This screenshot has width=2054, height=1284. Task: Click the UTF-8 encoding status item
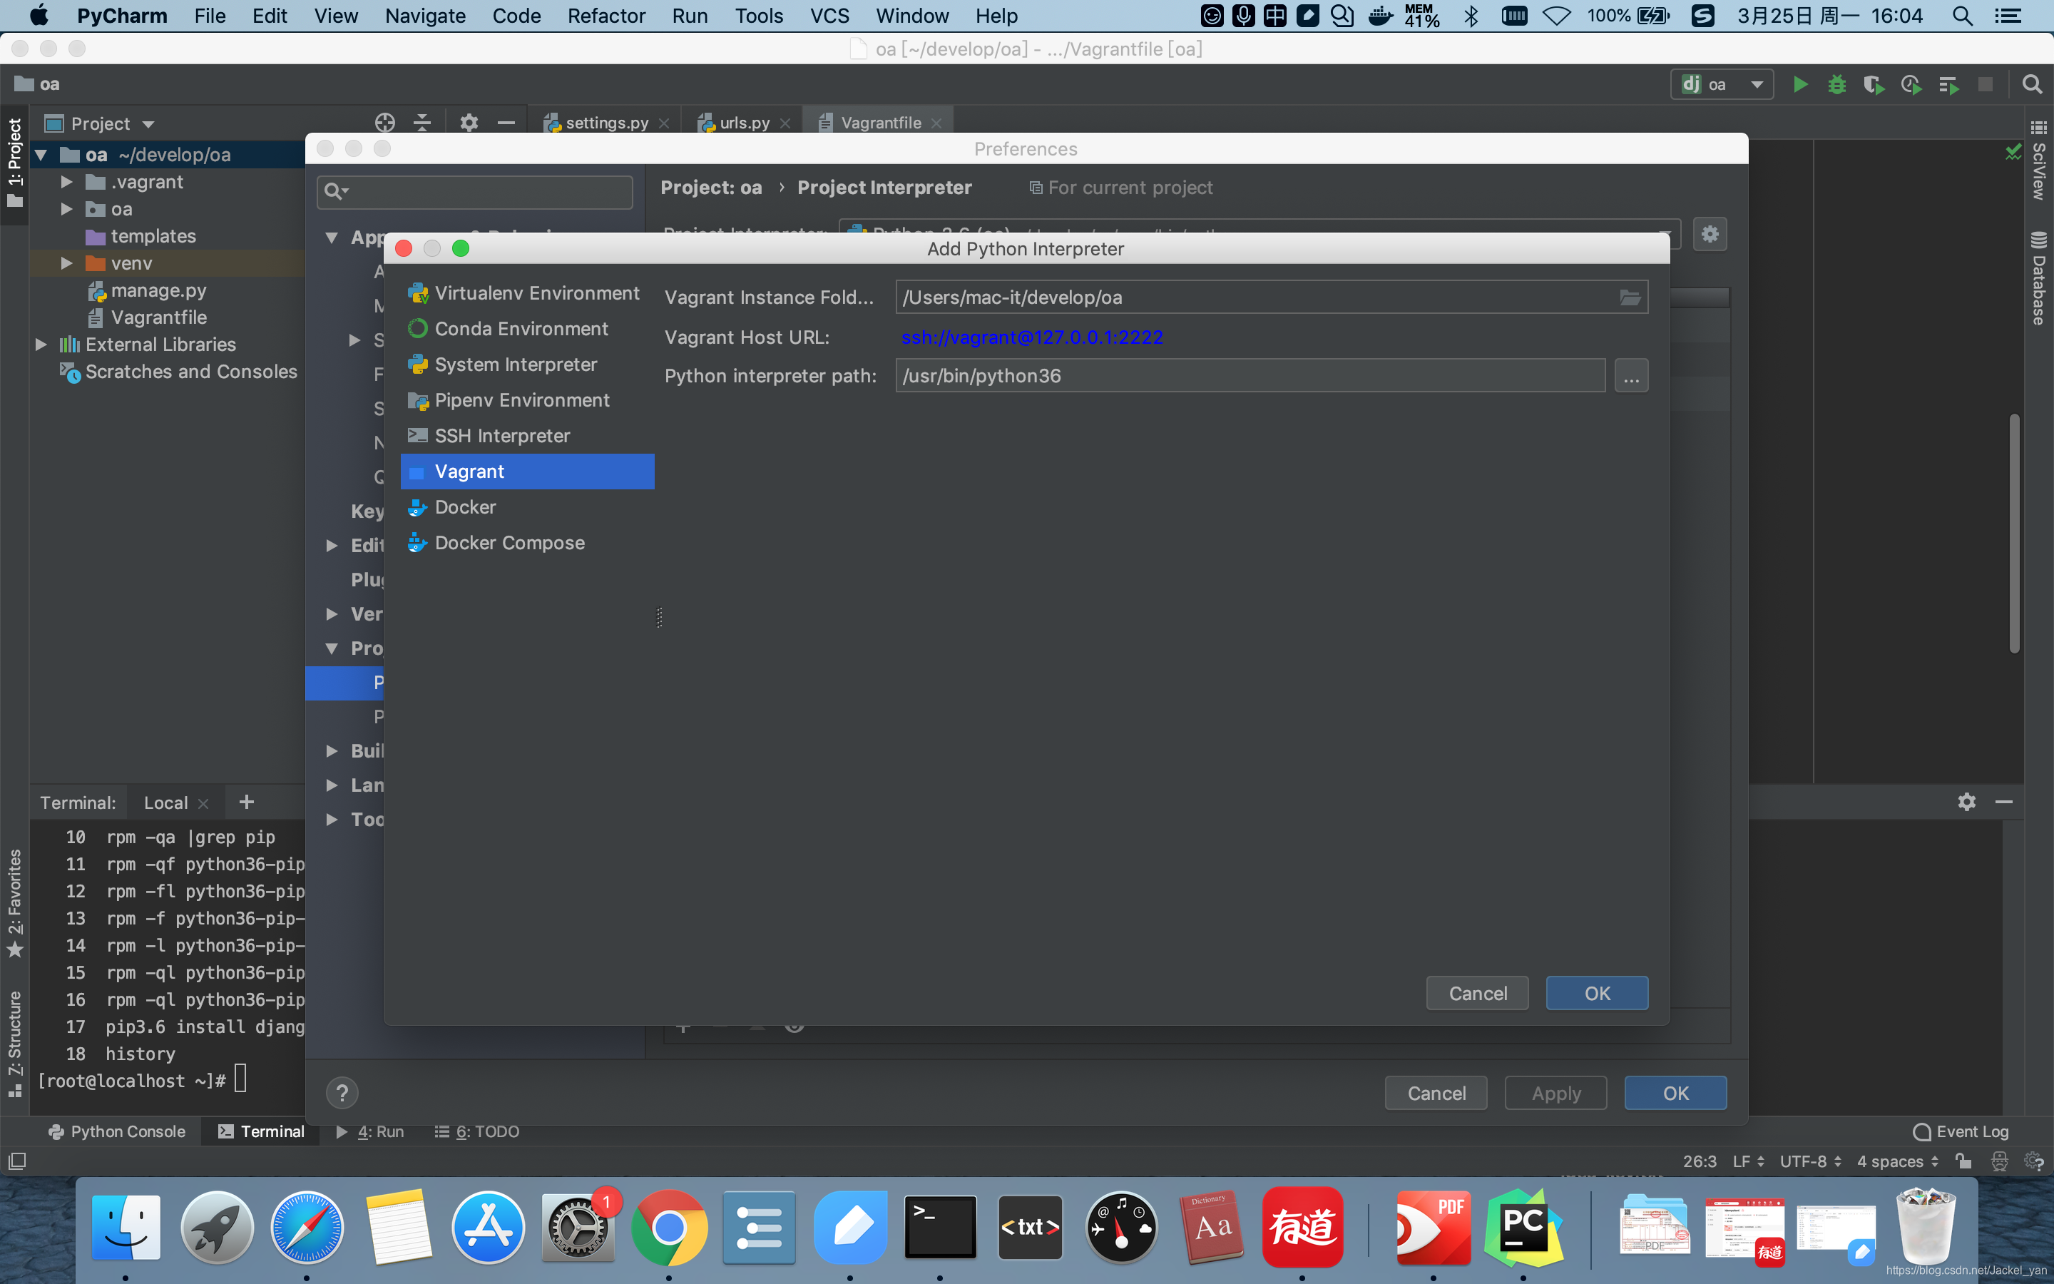point(1809,1161)
